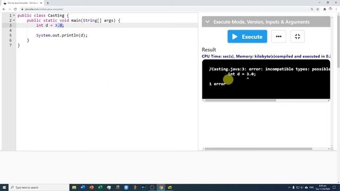Click the ENG language indicator
The image size is (340, 191).
coord(311,187)
